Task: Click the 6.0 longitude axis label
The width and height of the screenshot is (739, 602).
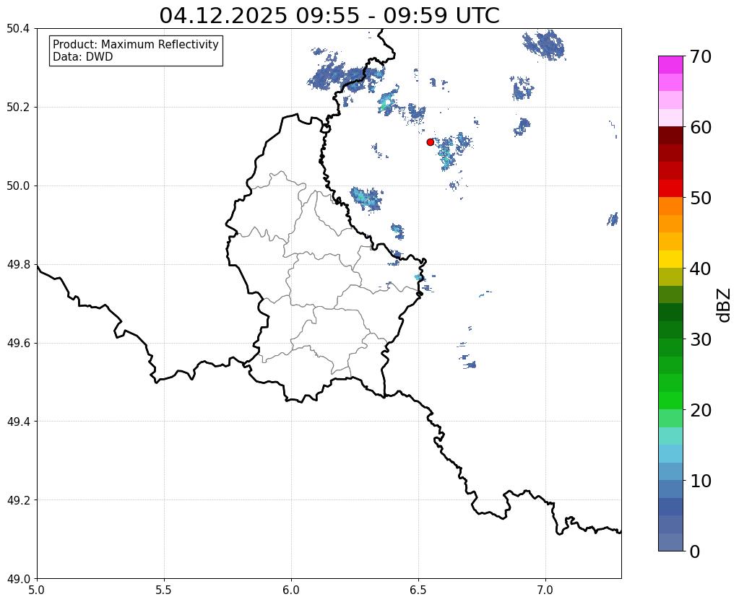Action: 291,590
